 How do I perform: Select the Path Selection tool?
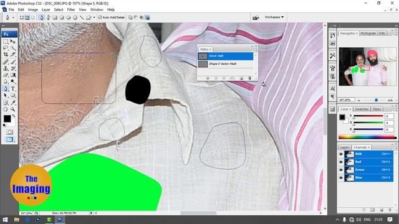pyautogui.click(x=6, y=95)
